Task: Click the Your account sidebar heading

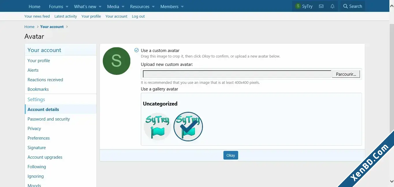Action: click(x=44, y=50)
